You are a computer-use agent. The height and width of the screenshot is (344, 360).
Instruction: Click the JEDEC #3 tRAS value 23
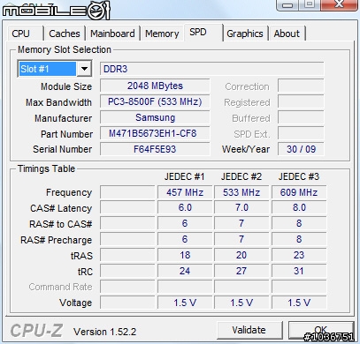(x=299, y=255)
